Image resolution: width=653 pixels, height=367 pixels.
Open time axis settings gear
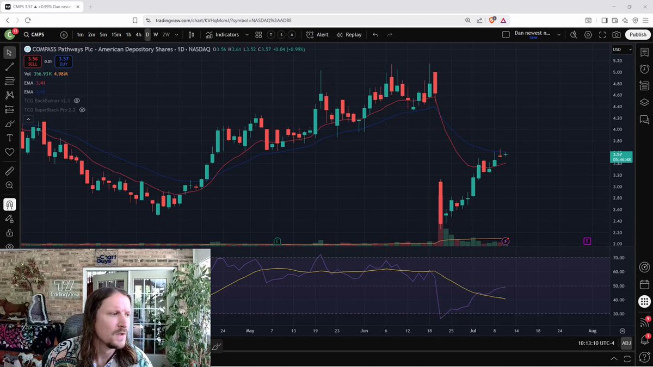[622, 331]
